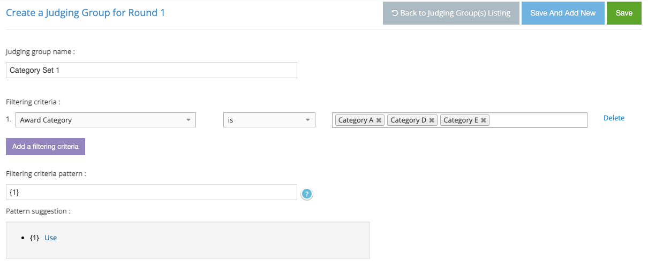
Task: Select the Category E tag label
Action: click(x=461, y=120)
